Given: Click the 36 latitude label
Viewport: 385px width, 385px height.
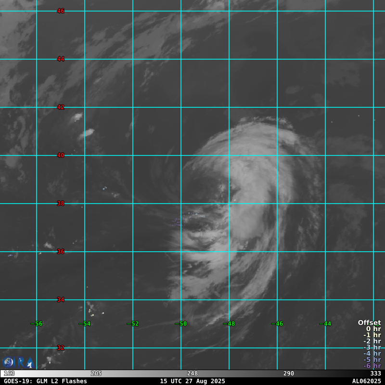Looking at the screenshot, I should pyautogui.click(x=61, y=251).
